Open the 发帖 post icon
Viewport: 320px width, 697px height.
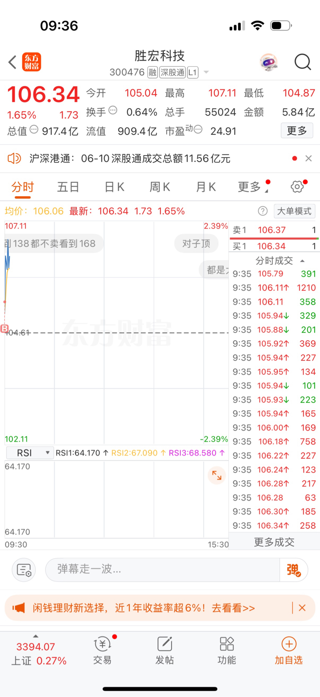165,651
